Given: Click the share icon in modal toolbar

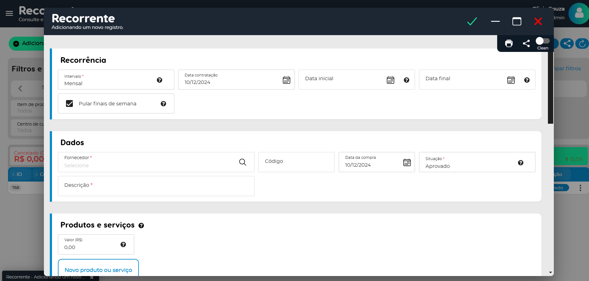Looking at the screenshot, I should click(x=526, y=44).
